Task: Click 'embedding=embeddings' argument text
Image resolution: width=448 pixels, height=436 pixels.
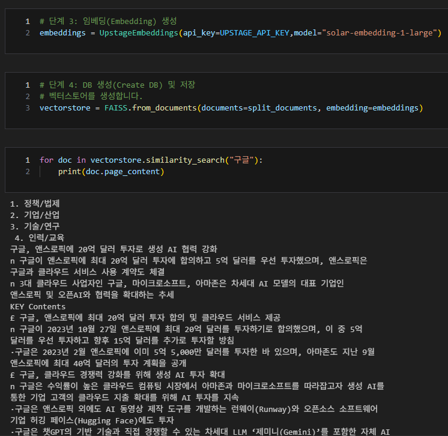Action: click(372, 107)
